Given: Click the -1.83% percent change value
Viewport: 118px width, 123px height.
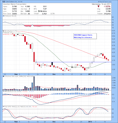Looking at the screenshot, I should 107,6.
